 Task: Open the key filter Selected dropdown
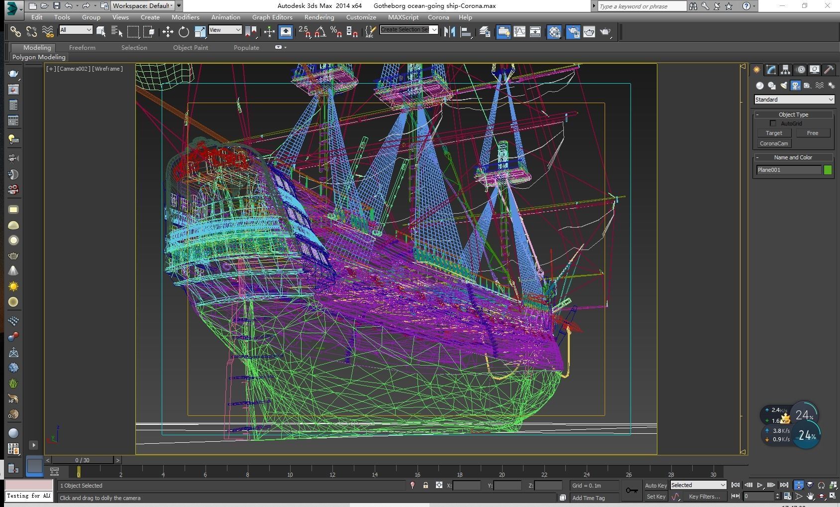click(x=698, y=485)
